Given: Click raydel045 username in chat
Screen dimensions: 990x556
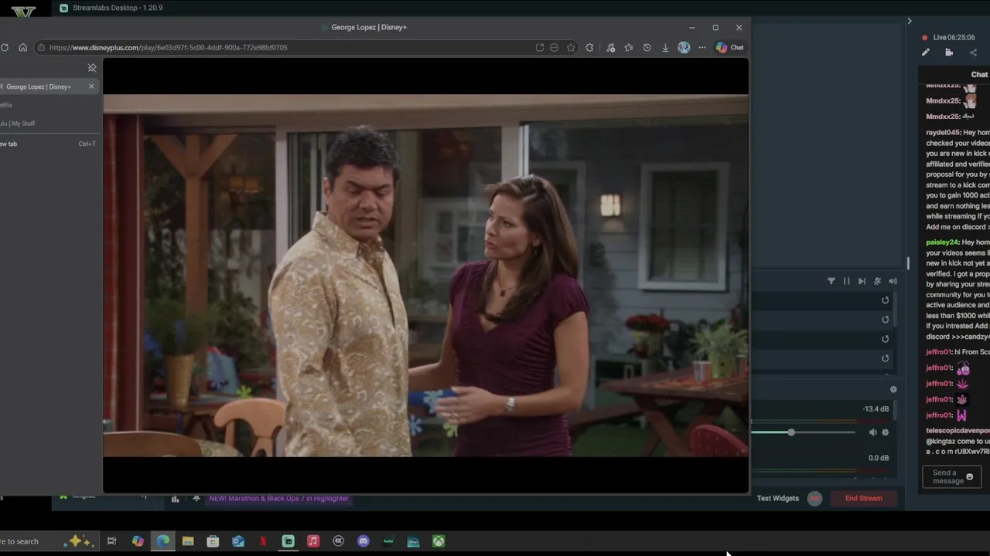Looking at the screenshot, I should click(943, 133).
